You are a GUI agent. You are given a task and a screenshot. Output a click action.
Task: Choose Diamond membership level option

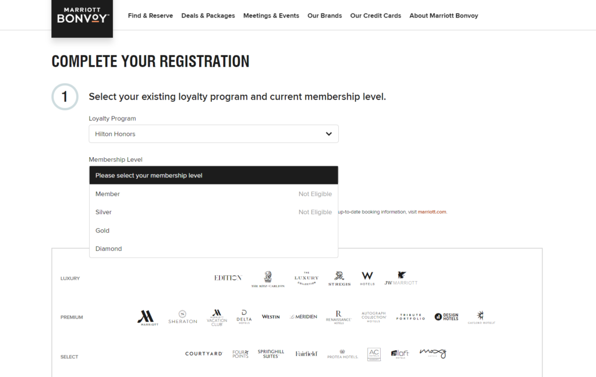click(x=109, y=248)
